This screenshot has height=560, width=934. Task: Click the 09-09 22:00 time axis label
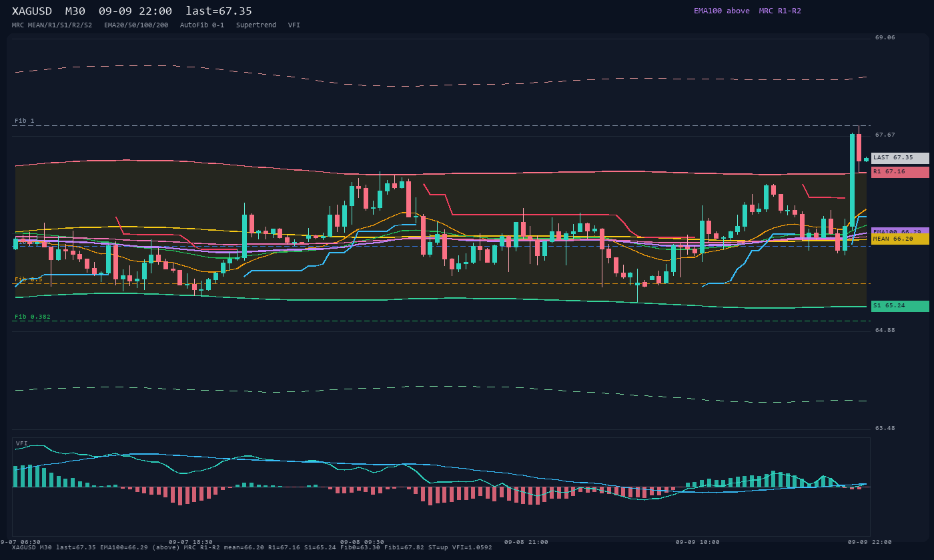(870, 543)
